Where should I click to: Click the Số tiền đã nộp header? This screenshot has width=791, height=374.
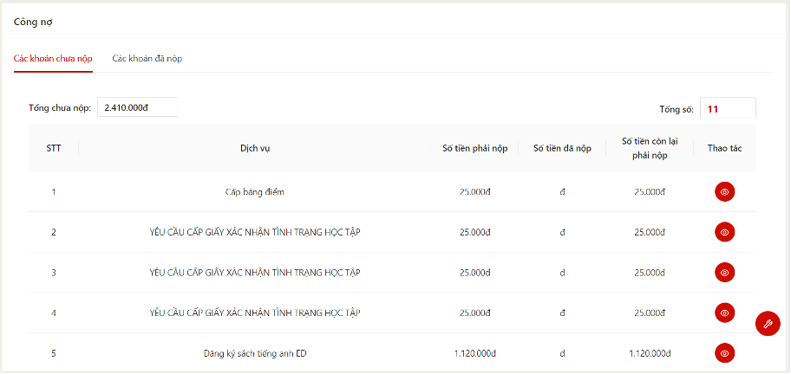(562, 148)
